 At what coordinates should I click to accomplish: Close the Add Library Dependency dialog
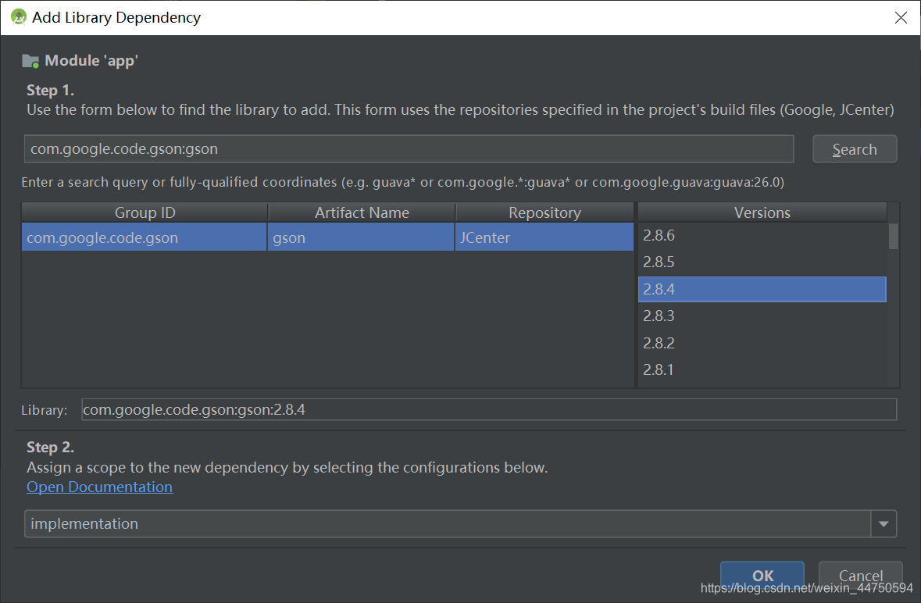(901, 18)
